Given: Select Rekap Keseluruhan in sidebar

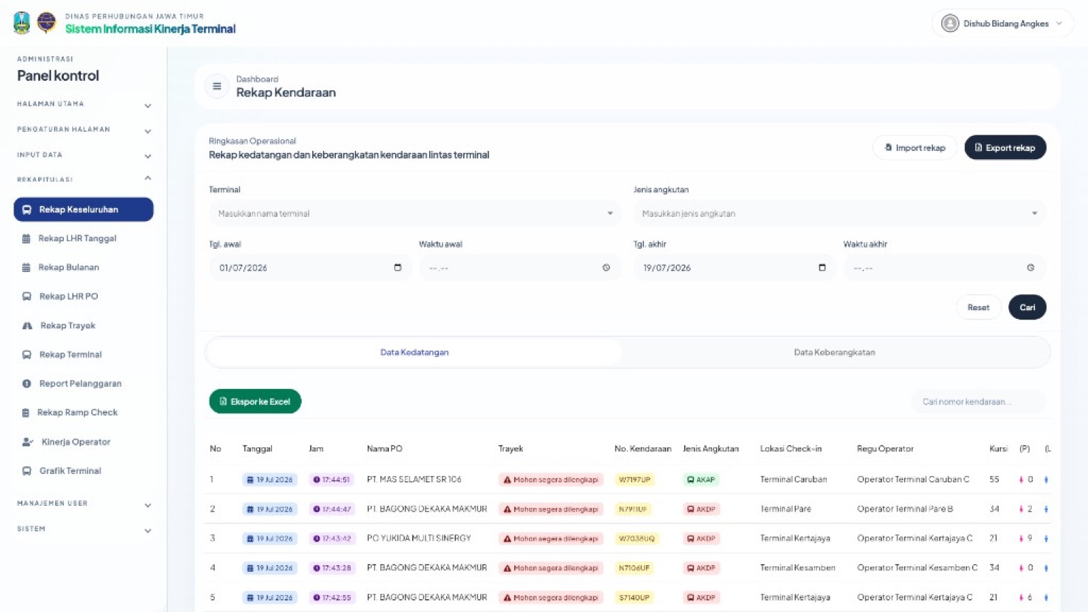Looking at the screenshot, I should [x=84, y=209].
